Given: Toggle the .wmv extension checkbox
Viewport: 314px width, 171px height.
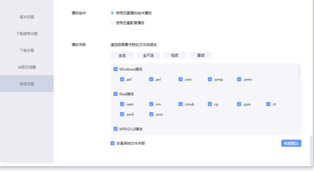Looking at the screenshot, I should pos(239,79).
